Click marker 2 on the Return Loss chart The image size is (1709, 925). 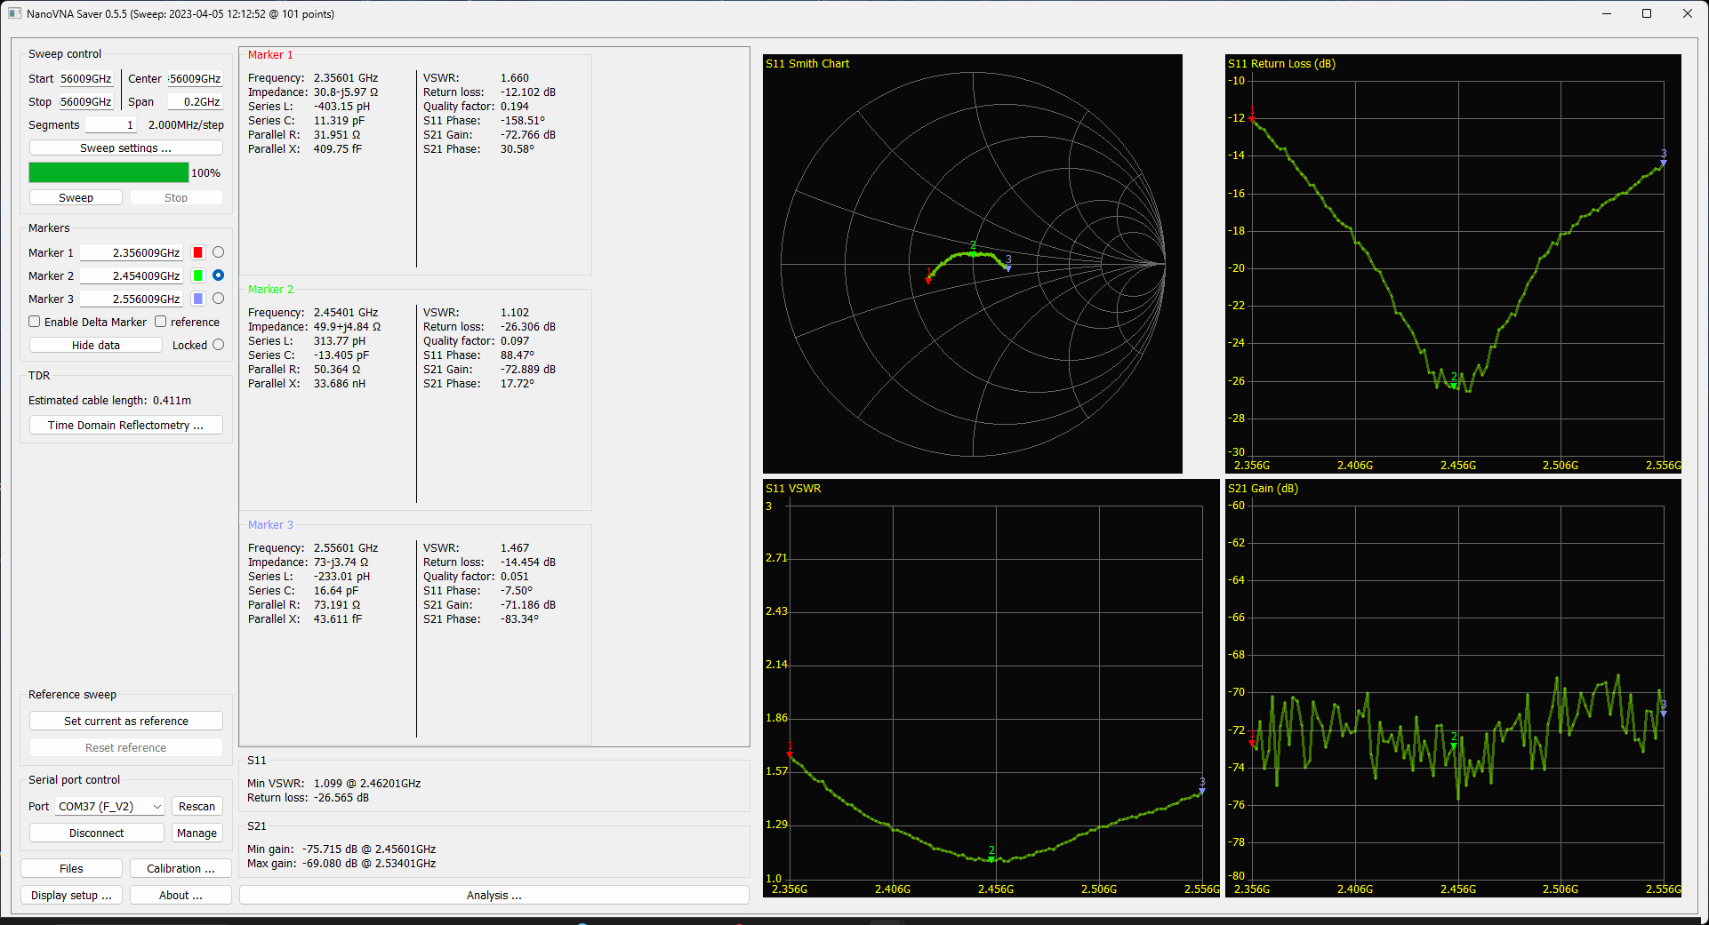(x=1454, y=384)
